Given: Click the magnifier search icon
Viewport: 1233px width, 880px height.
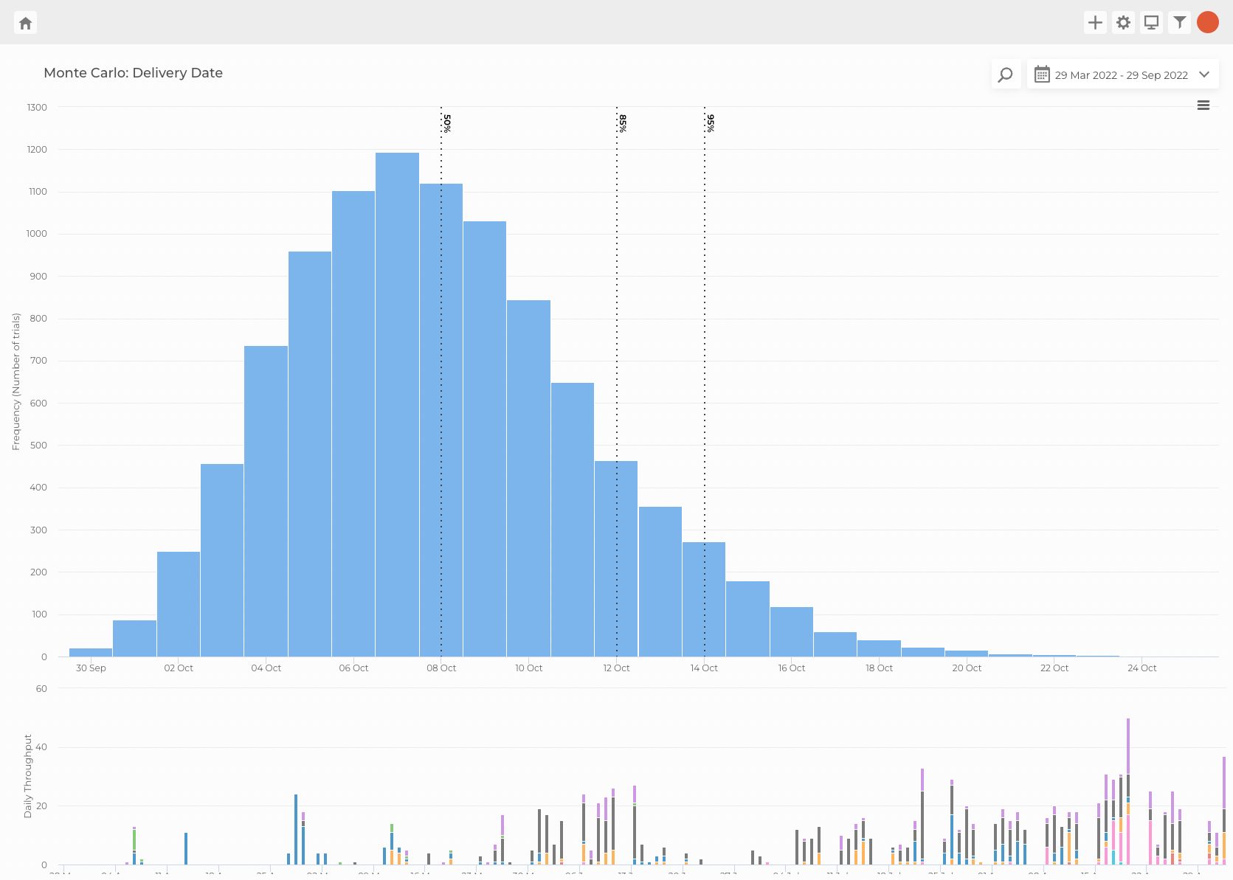Looking at the screenshot, I should [1005, 75].
